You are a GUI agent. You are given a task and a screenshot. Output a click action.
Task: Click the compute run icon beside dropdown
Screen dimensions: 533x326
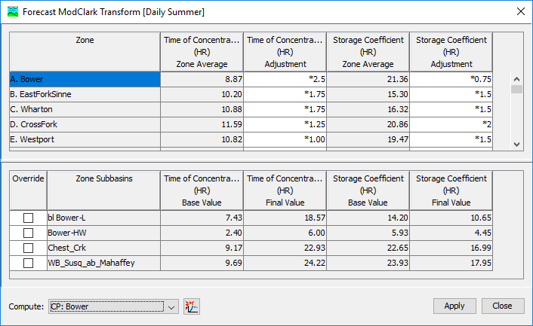[191, 306]
